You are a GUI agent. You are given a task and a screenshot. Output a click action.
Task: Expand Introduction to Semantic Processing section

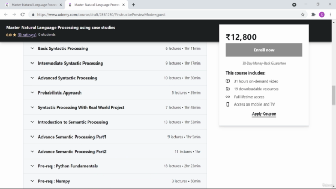[115, 122]
